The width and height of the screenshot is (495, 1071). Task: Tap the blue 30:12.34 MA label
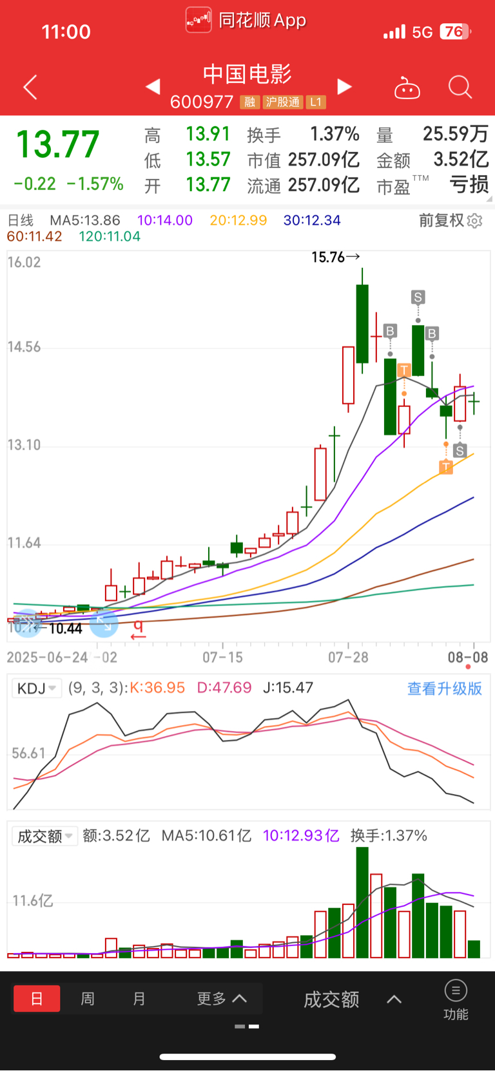tap(312, 220)
